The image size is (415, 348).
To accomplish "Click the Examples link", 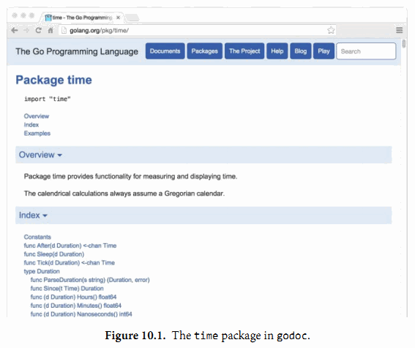I will 37,133.
